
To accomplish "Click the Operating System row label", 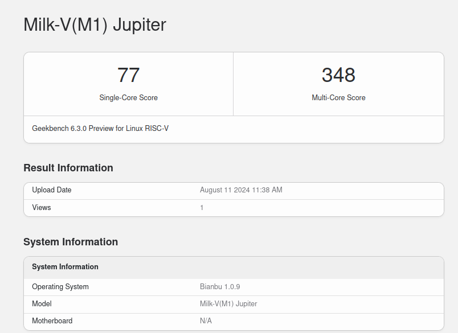I will click(x=60, y=286).
